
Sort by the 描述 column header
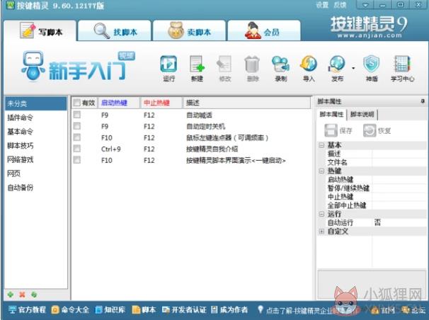click(x=247, y=103)
